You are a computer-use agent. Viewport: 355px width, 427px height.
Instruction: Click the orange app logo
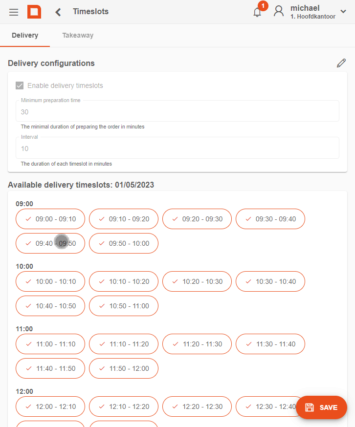(x=34, y=12)
